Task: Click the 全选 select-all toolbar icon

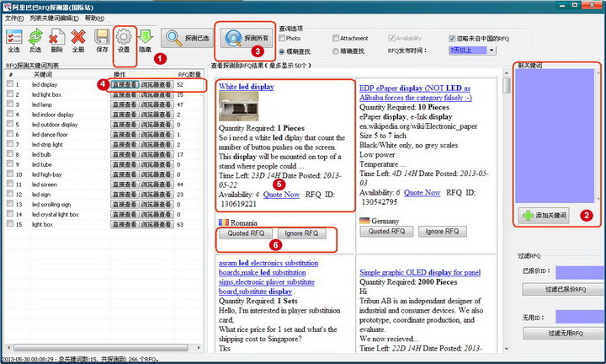Action: [x=14, y=40]
